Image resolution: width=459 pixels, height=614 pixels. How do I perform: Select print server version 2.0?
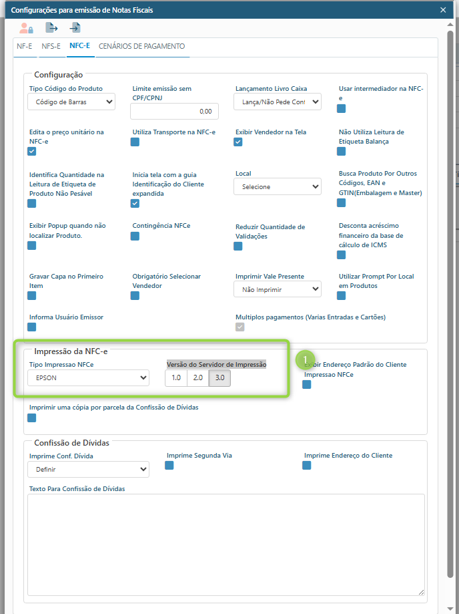coord(197,378)
